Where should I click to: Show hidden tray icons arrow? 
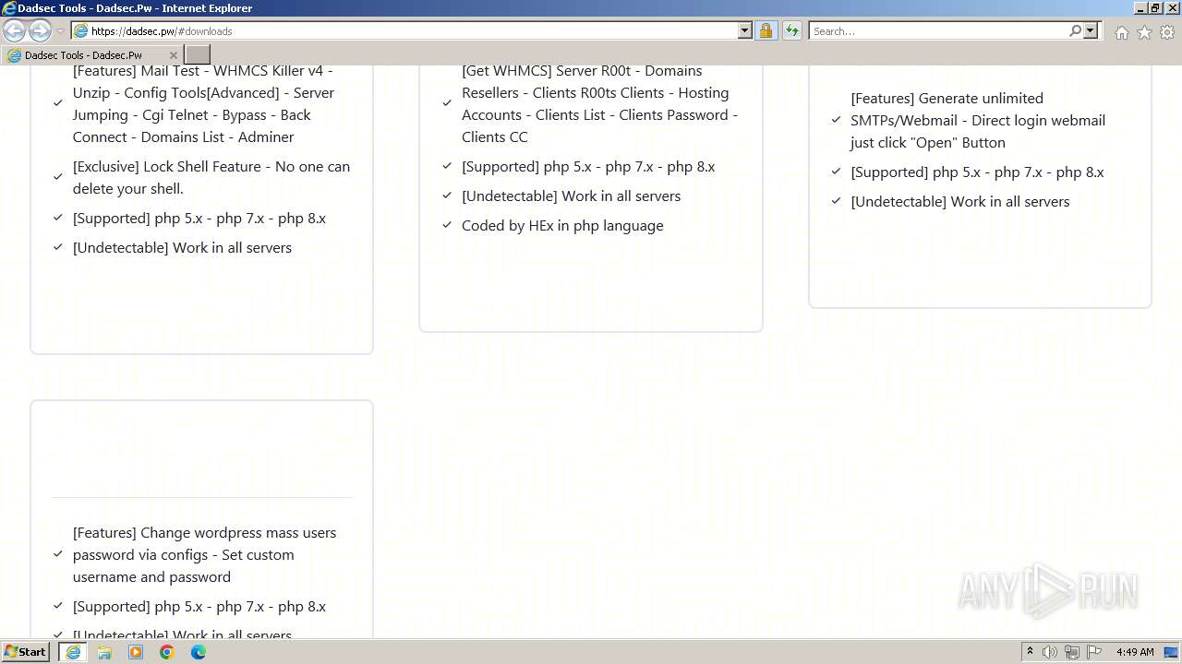(1030, 652)
